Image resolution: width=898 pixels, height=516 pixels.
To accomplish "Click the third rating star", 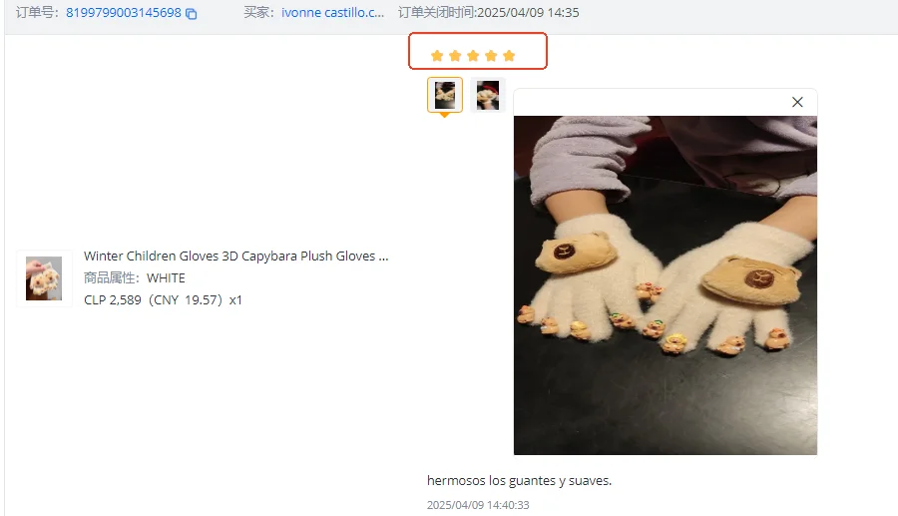I will (473, 56).
